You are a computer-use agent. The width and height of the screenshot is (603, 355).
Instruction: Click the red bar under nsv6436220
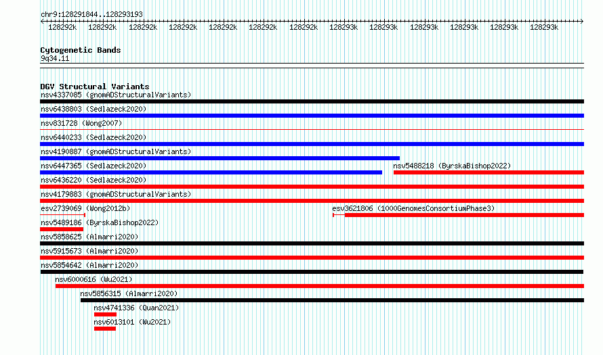pyautogui.click(x=312, y=187)
